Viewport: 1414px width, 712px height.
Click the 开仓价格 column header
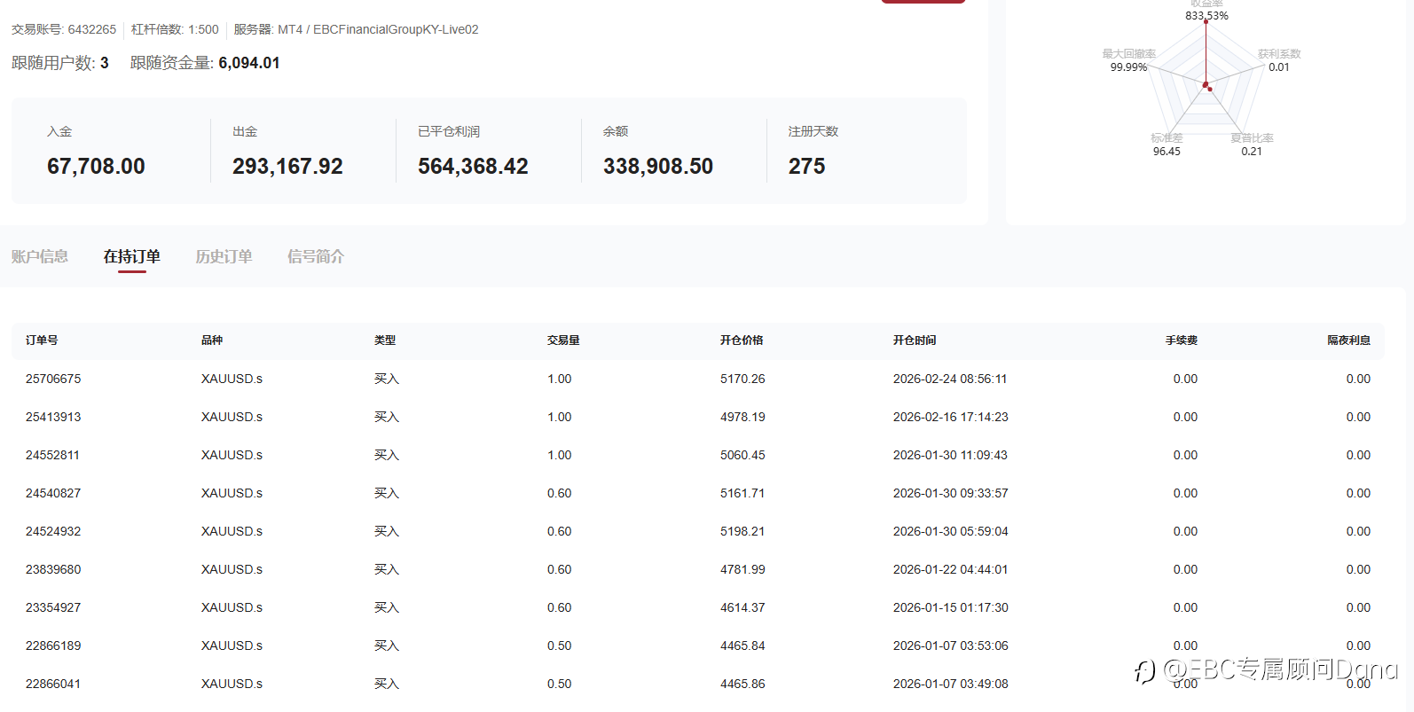pyautogui.click(x=742, y=340)
